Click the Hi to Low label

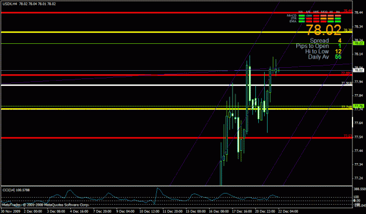point(317,51)
